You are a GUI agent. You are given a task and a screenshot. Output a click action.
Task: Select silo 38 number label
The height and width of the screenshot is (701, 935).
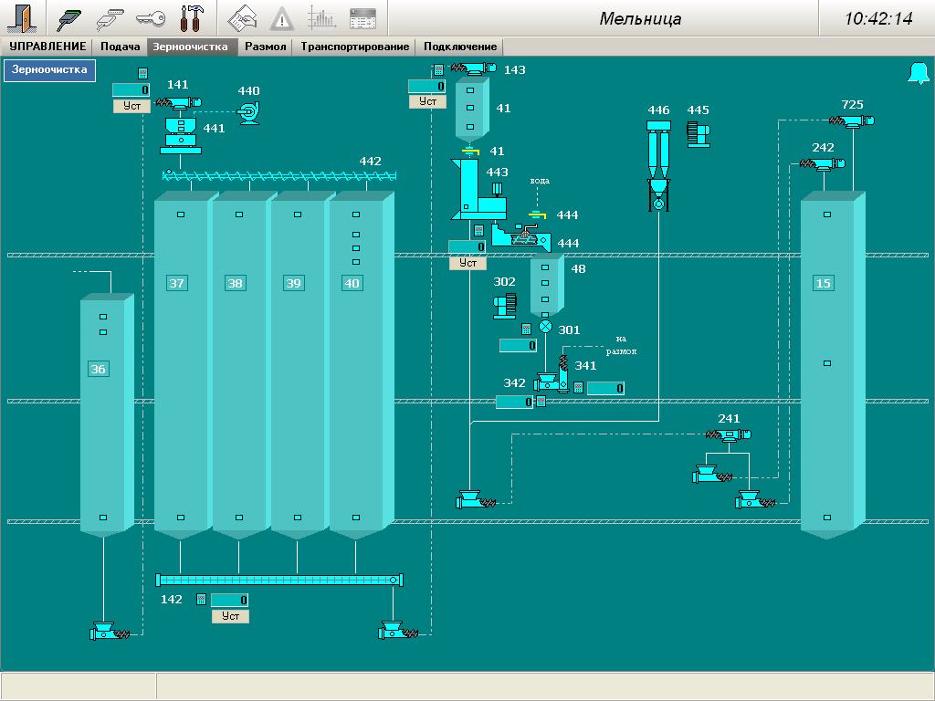tap(236, 284)
